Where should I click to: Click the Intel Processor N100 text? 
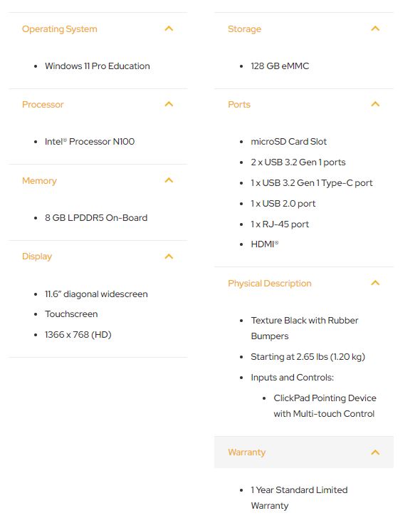point(90,141)
